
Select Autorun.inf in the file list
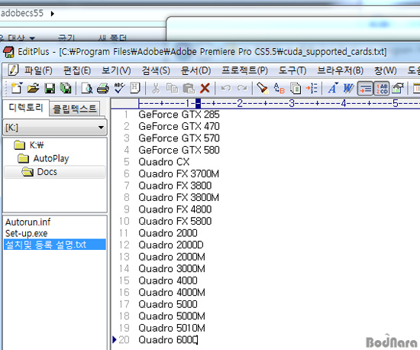pyautogui.click(x=27, y=222)
